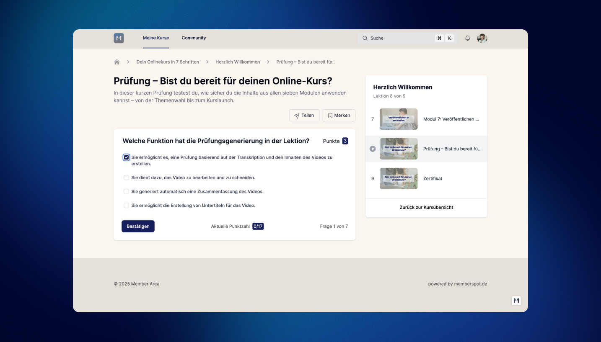Open Zertifikat lesson thumbnail
Viewport: 601px width, 342px height.
[399, 179]
